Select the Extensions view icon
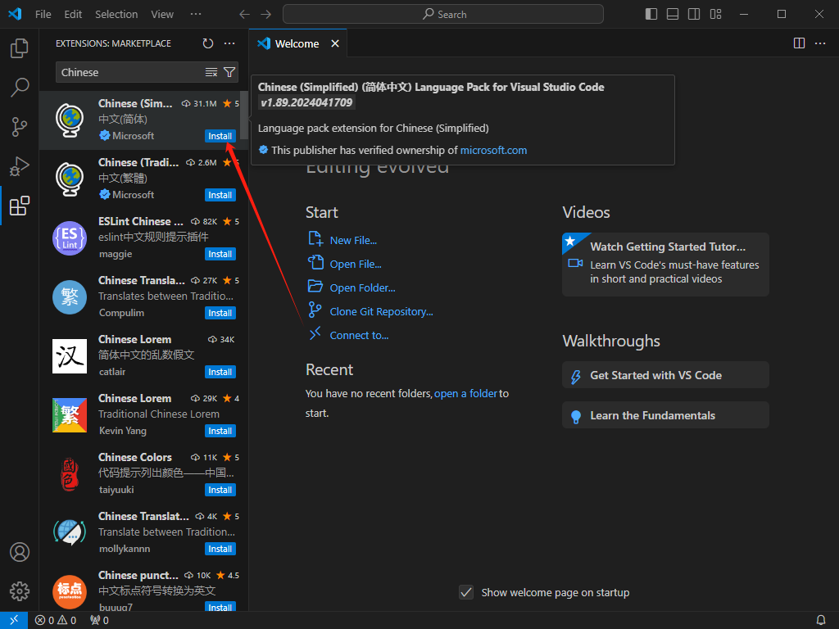 (x=20, y=206)
